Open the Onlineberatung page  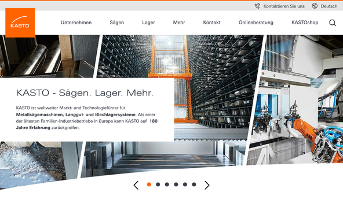pyautogui.click(x=256, y=23)
